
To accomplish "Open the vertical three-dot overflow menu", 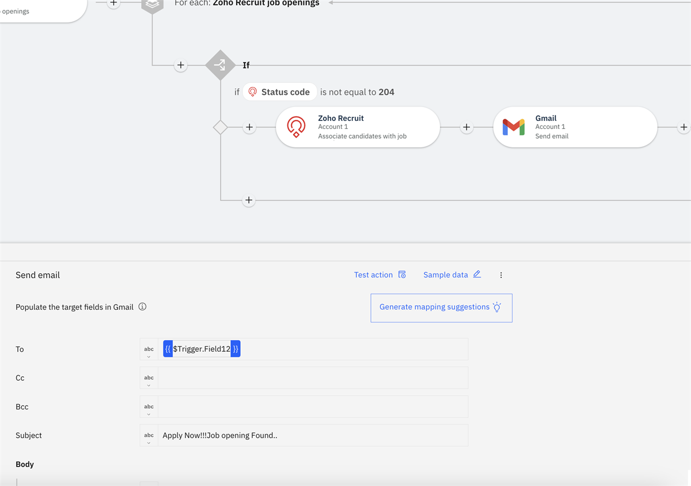I will [501, 275].
